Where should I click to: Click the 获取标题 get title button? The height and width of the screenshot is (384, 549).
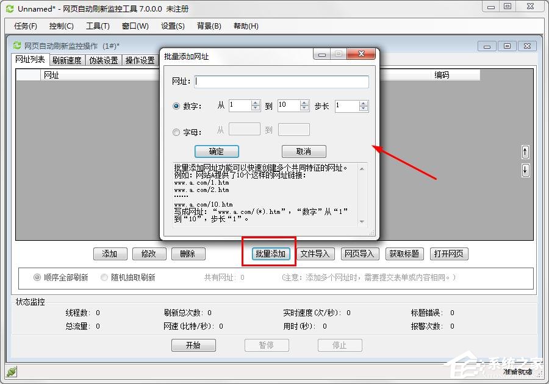coord(404,254)
